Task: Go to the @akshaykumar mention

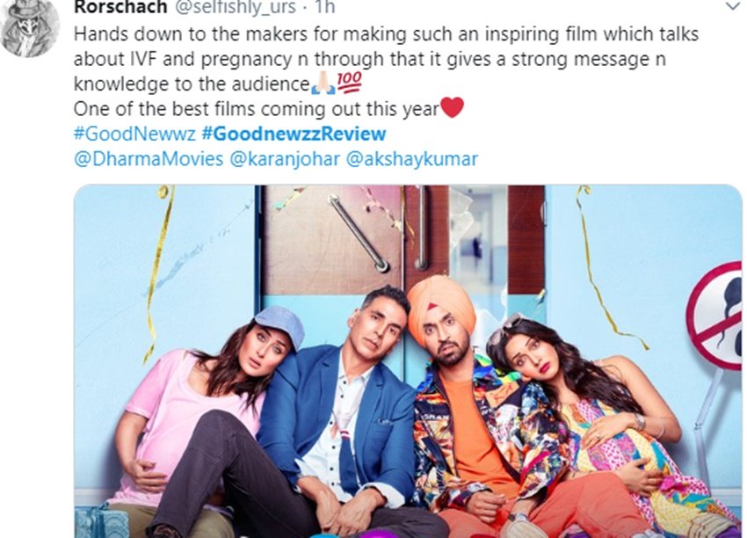Action: pyautogui.click(x=411, y=159)
